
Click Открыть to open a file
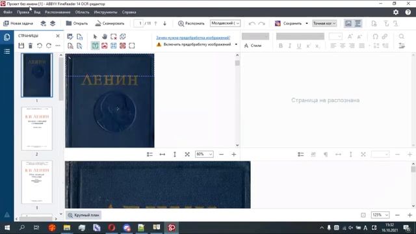[x=77, y=23]
